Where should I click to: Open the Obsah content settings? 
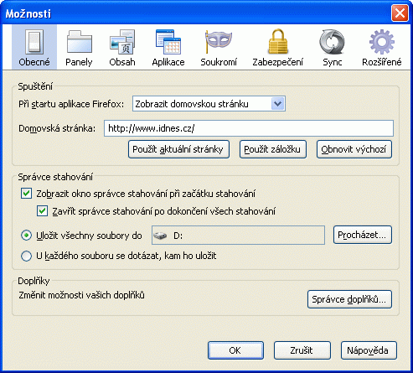click(122, 47)
